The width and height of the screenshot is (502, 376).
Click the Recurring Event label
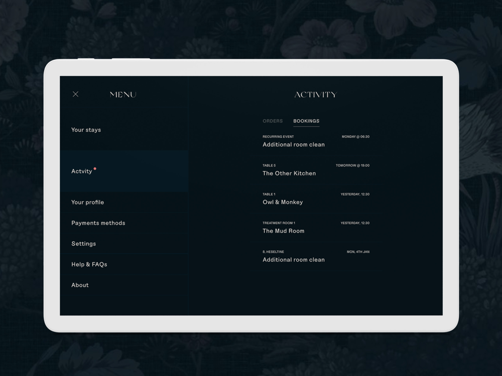tap(278, 136)
